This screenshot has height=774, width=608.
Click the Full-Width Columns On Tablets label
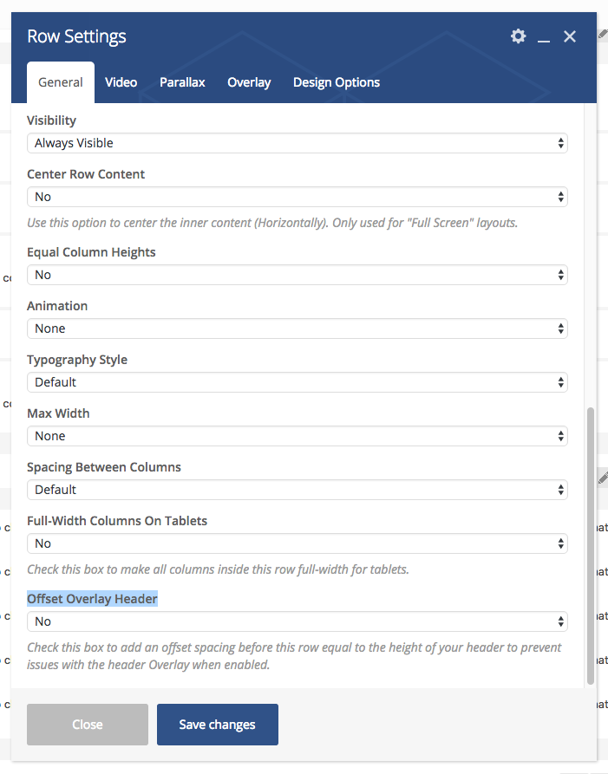pos(117,521)
